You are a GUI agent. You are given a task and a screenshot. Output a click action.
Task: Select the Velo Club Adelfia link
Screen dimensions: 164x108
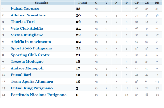point(27,28)
